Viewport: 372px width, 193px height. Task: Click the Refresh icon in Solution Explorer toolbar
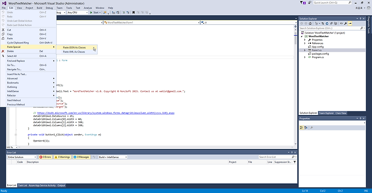pyautogui.click(x=327, y=23)
